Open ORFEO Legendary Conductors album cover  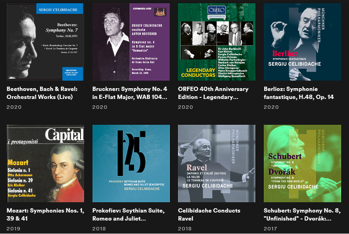217,42
